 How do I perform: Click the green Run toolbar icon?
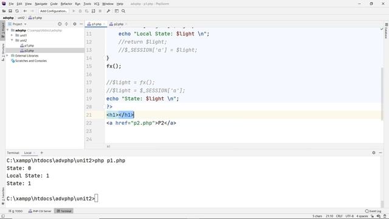pyautogui.click(x=74, y=11)
